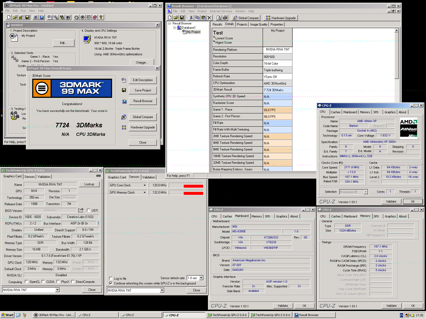Open Caches tab in top CPU-Z window
426x319 pixels.
335,112
